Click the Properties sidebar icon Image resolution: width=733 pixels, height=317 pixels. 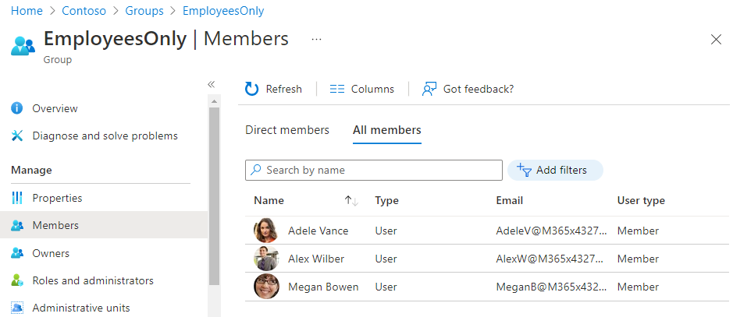tap(17, 198)
